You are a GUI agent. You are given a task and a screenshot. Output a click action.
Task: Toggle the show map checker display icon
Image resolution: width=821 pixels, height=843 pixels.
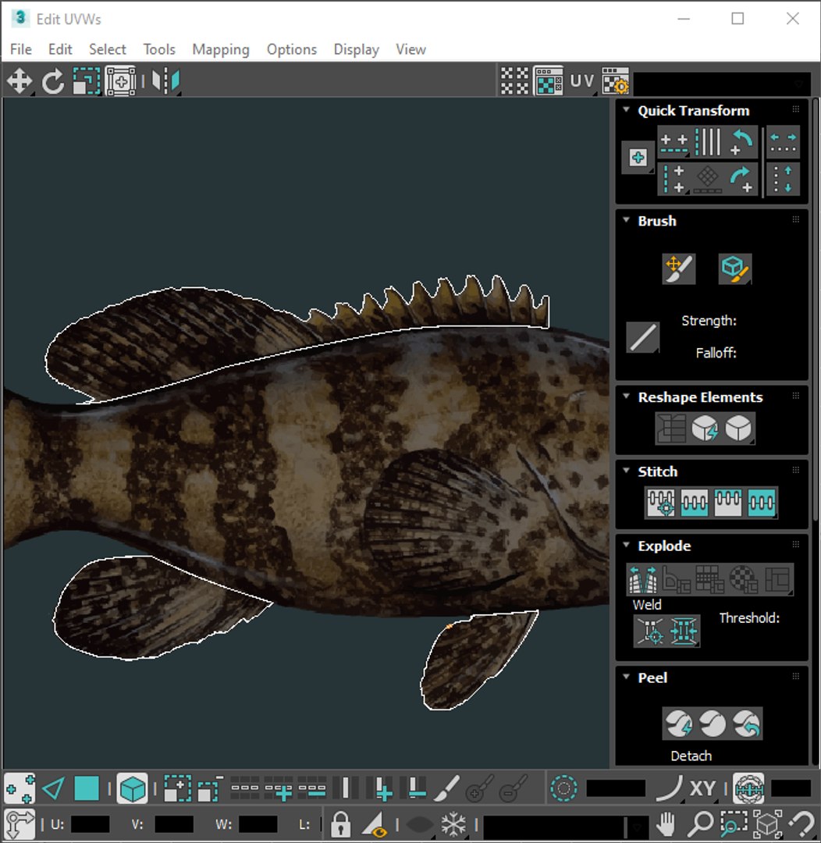pyautogui.click(x=549, y=81)
